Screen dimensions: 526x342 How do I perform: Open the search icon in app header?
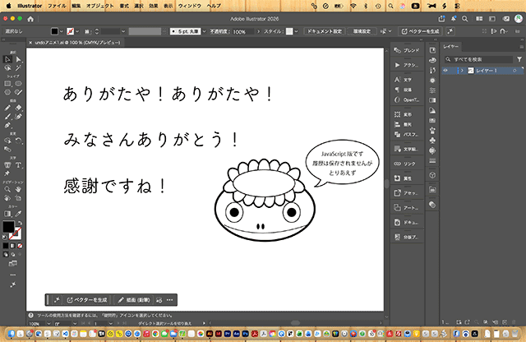coord(464,19)
